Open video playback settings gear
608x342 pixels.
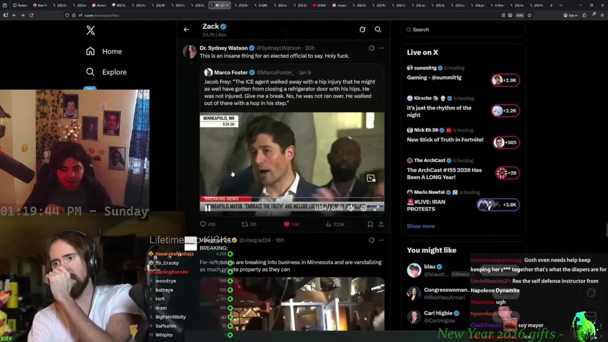coord(363,208)
